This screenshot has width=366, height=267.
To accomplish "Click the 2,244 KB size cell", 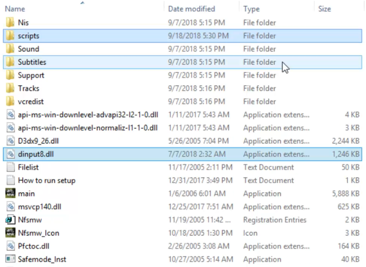I will point(346,141).
